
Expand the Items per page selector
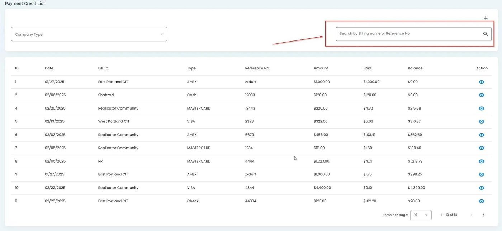tap(421, 215)
